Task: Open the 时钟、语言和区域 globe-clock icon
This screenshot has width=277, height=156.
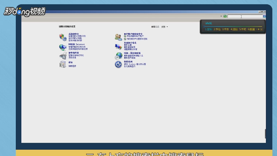Action: [118, 56]
